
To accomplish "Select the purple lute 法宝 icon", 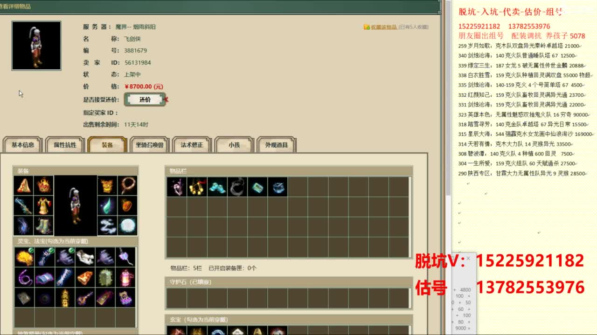I will click(x=85, y=298).
